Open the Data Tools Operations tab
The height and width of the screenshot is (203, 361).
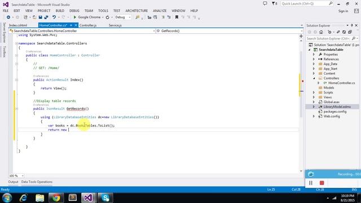tap(37, 182)
